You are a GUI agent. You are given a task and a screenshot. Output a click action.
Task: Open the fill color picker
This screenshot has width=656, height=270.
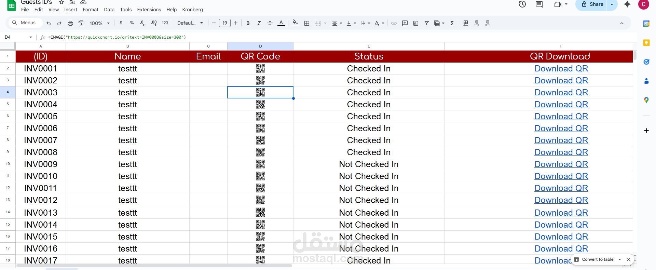click(295, 23)
